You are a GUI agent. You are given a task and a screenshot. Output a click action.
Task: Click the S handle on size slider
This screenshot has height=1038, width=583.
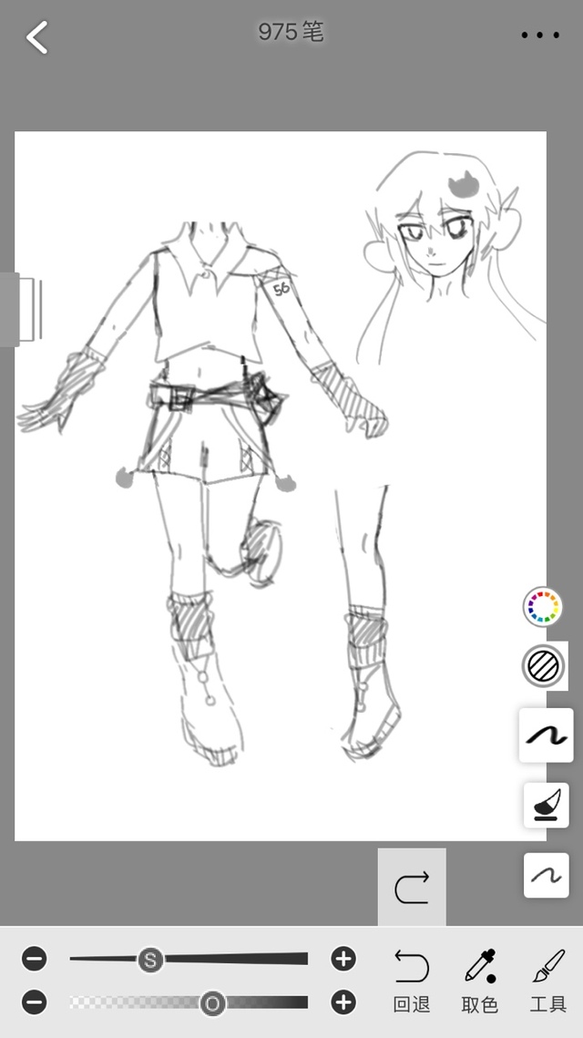tap(150, 960)
